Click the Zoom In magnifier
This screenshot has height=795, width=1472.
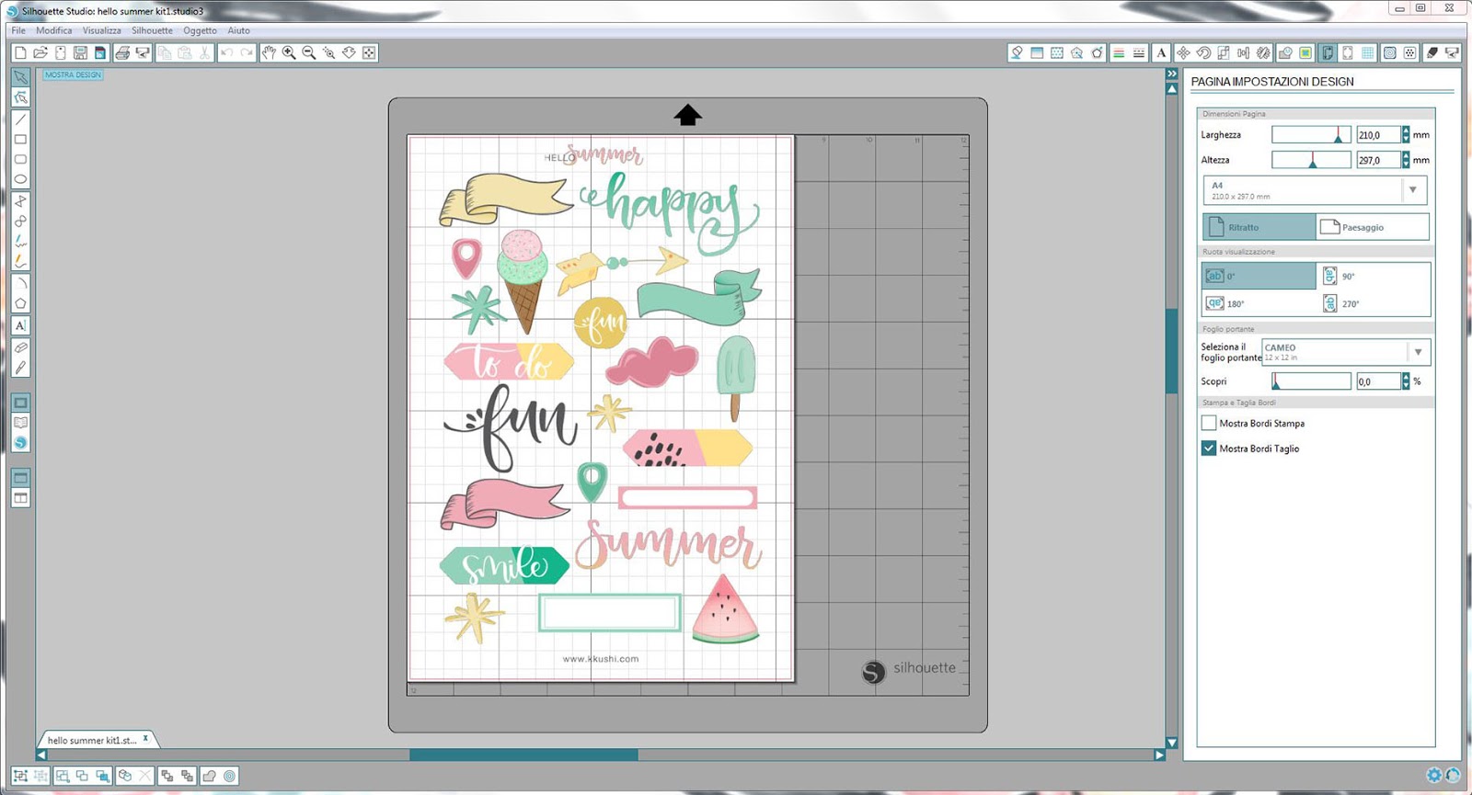[289, 53]
